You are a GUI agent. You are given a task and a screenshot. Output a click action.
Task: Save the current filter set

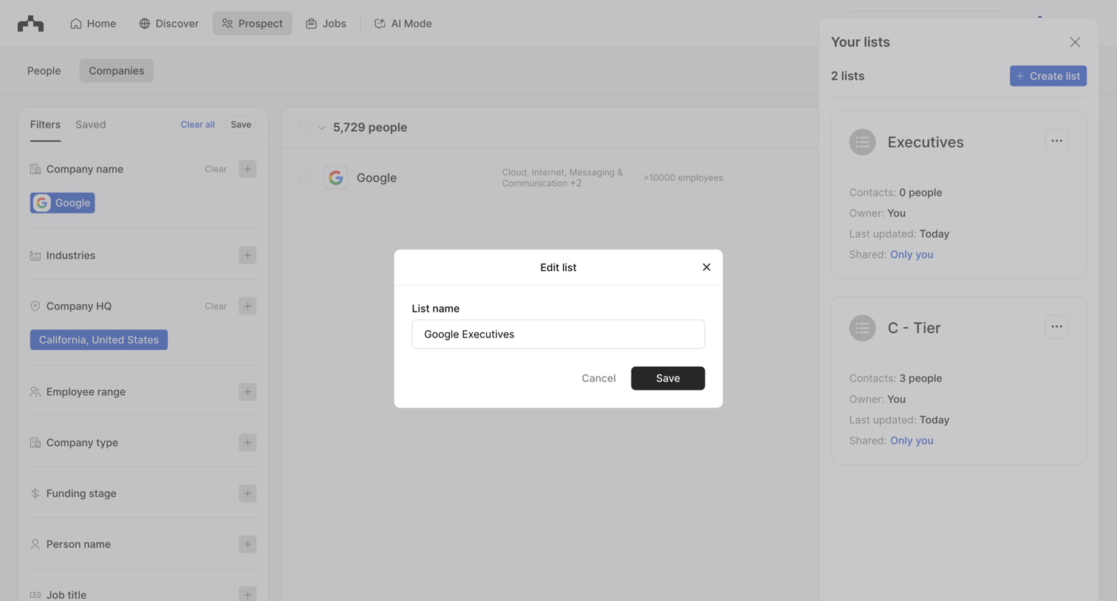(x=241, y=125)
